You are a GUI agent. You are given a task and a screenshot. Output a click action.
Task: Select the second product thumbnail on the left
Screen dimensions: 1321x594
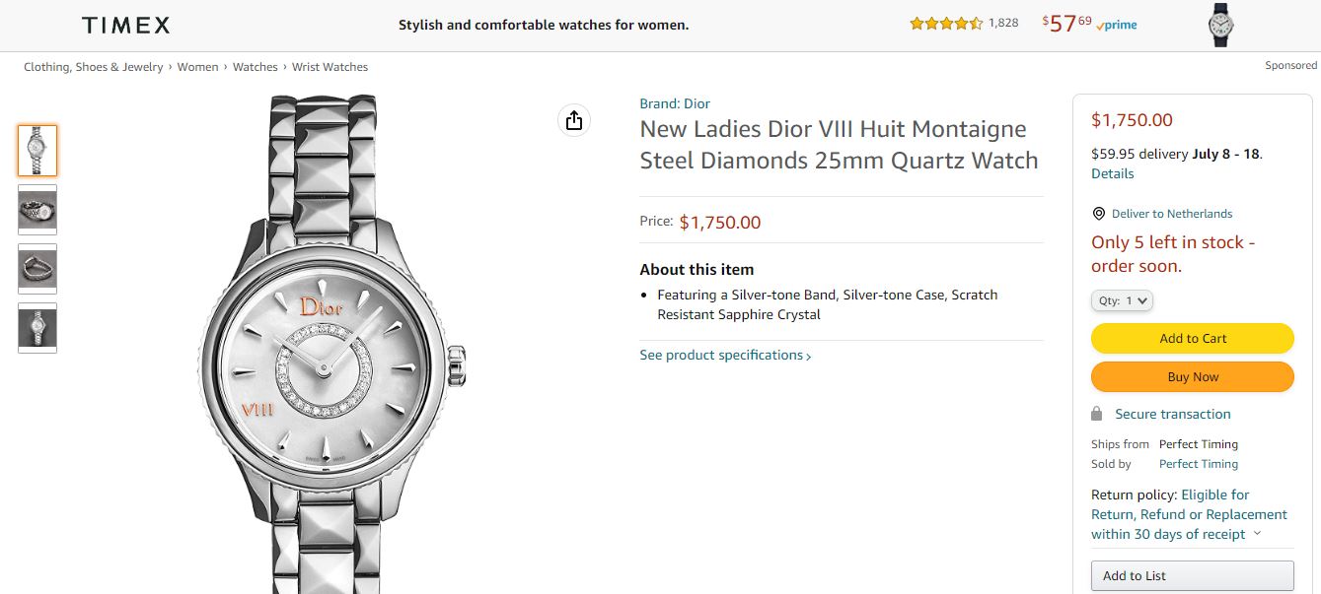click(37, 209)
